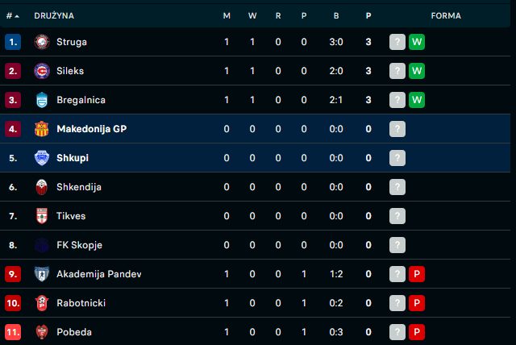Viewport: 516px width, 345px height.
Task: Select Bregalnica's green W form badge
Action: pos(417,100)
